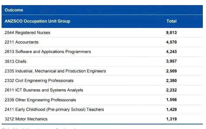Click the 1,319 total for Motor Mechanics

(171, 119)
